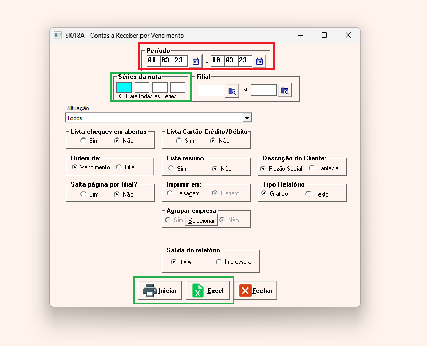Open the first Filial search lookup

point(232,91)
